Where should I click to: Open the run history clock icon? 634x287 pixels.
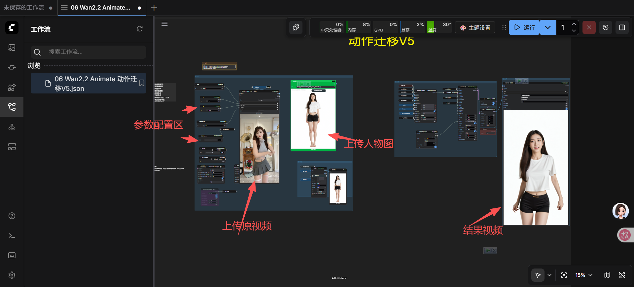(x=606, y=27)
